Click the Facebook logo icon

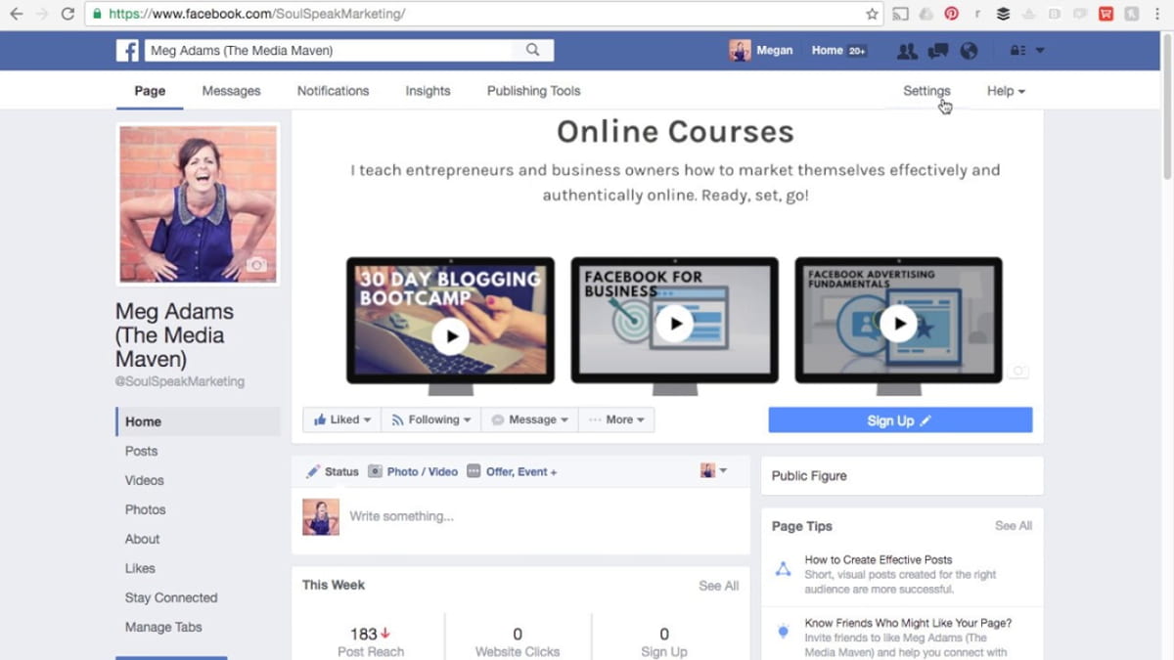(127, 51)
